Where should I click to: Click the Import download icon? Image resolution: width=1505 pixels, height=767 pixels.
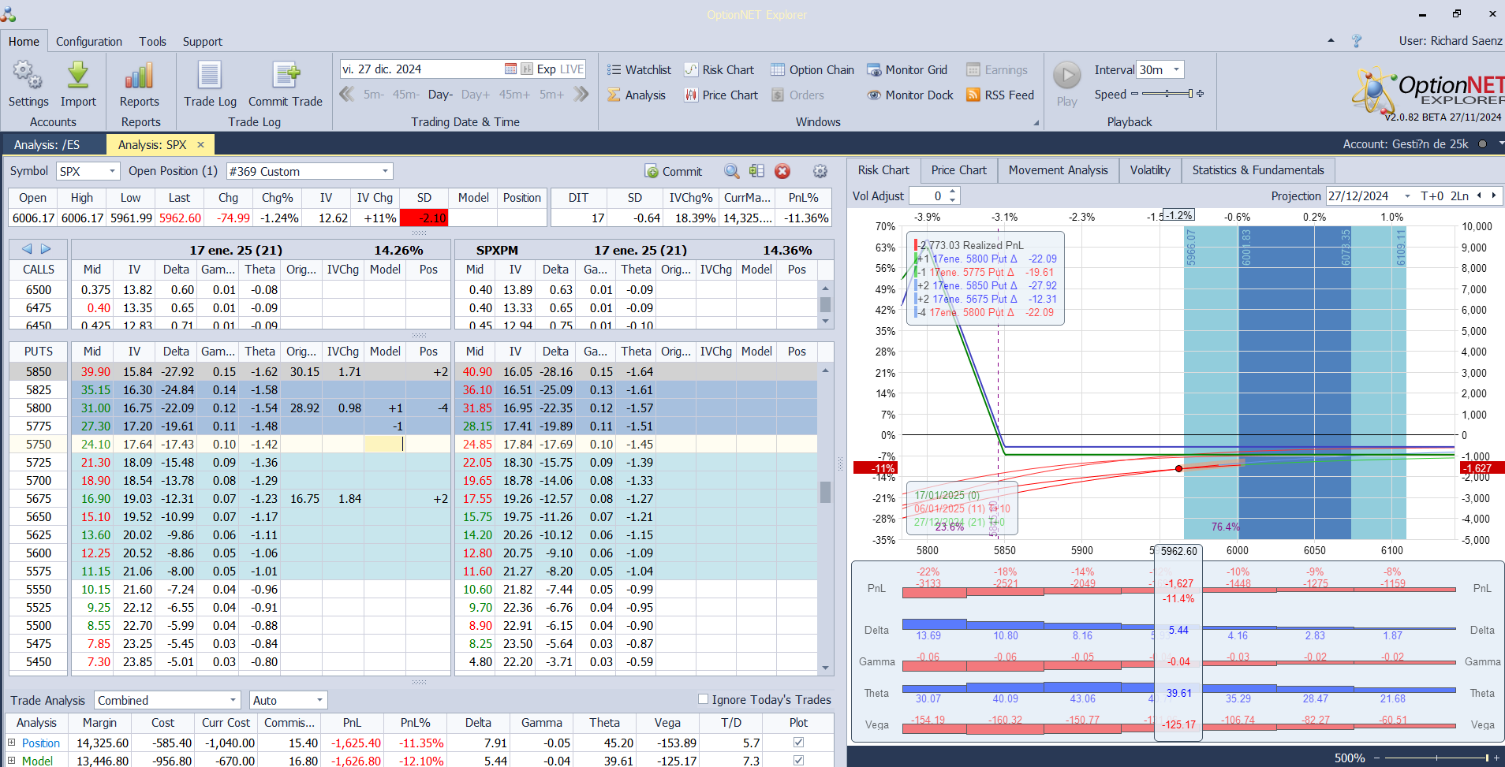[78, 76]
